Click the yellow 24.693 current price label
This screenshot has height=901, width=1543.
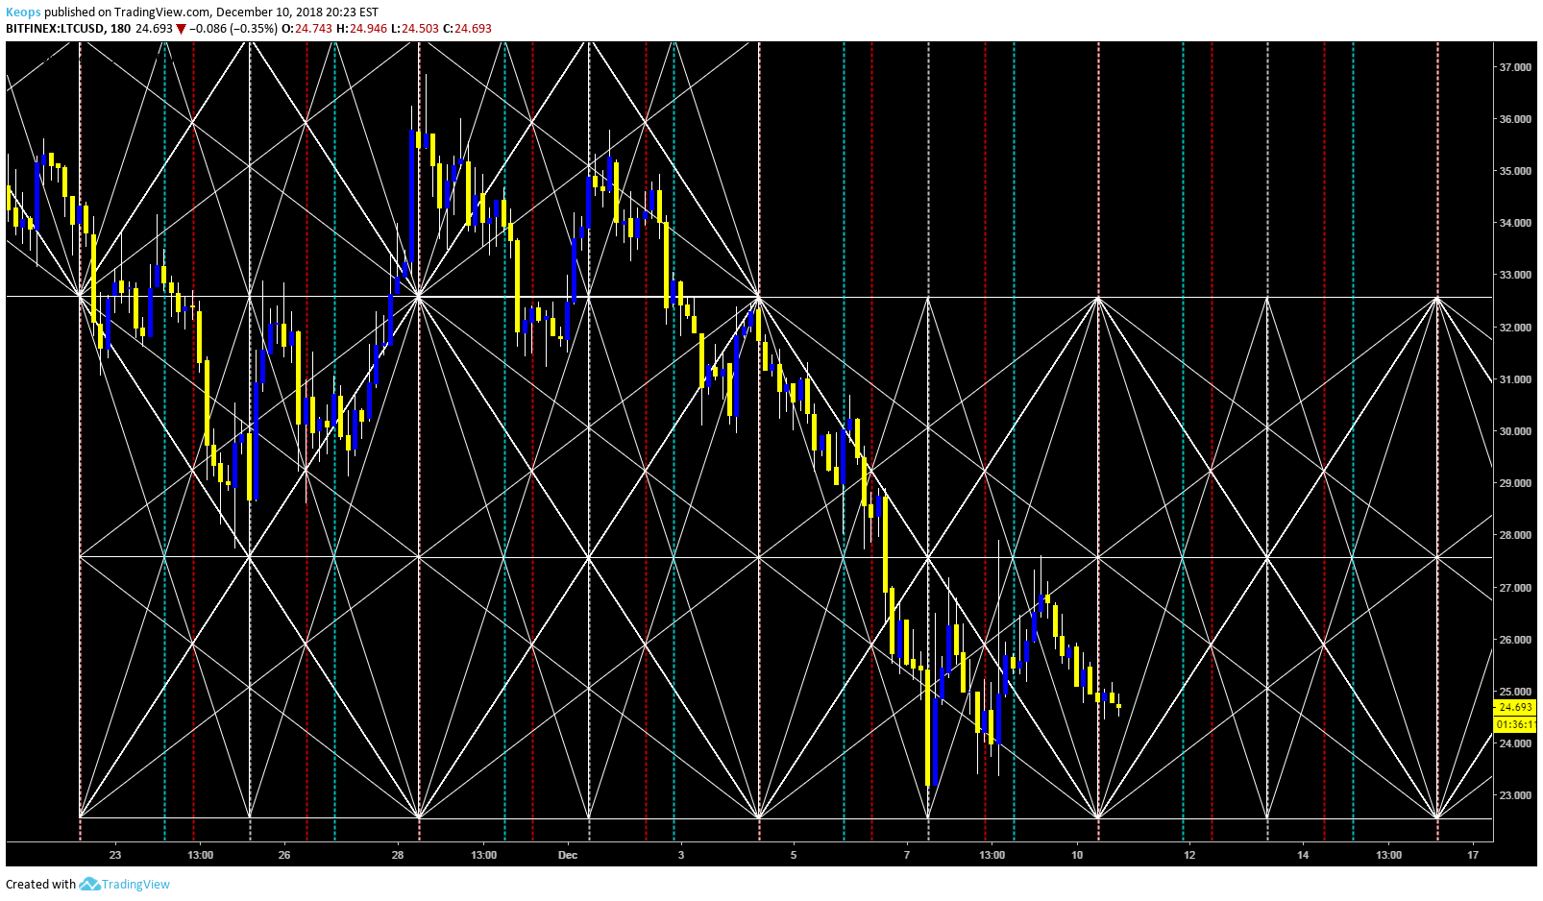[1514, 707]
